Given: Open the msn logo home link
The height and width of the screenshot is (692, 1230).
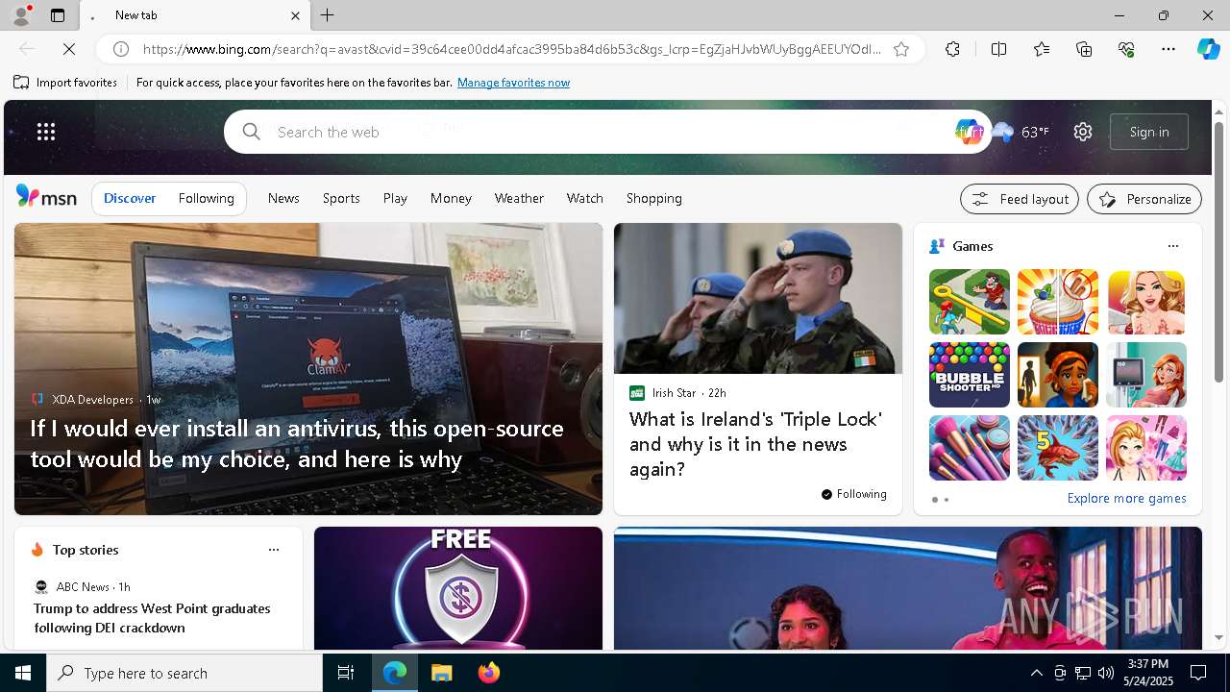Looking at the screenshot, I should point(46,197).
